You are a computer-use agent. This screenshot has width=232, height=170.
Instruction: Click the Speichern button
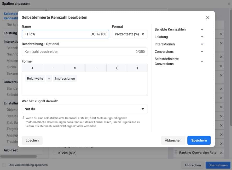pos(199,140)
